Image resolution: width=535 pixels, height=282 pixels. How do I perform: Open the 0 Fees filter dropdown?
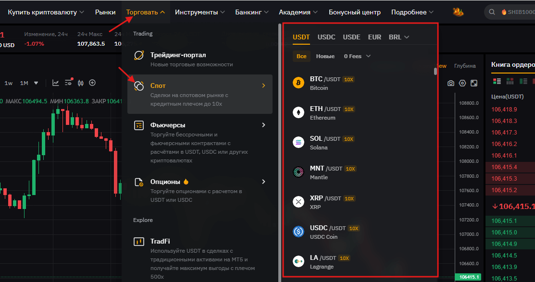(x=357, y=56)
